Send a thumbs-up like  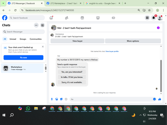tap(160, 99)
